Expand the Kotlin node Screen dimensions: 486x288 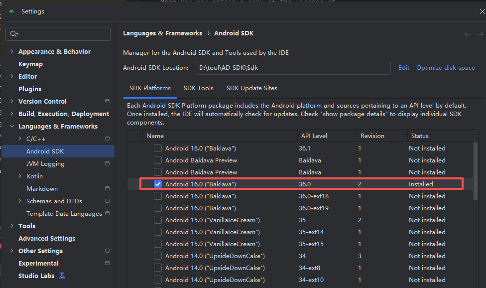(20, 176)
